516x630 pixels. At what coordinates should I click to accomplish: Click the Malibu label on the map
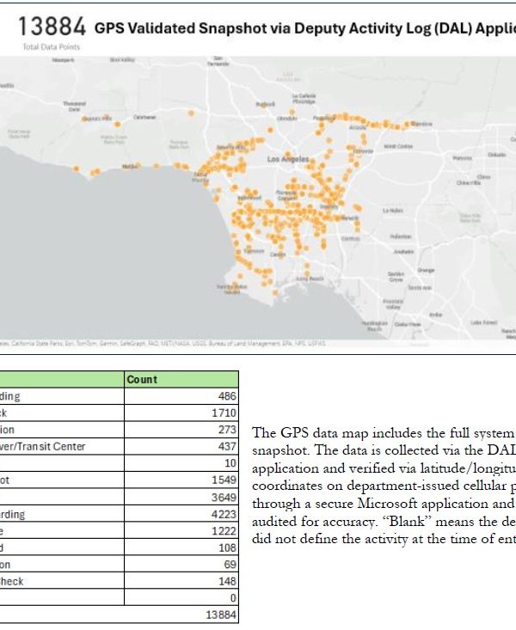tap(131, 166)
